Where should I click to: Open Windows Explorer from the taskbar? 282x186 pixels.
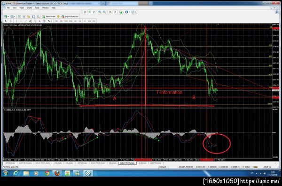tap(26, 173)
